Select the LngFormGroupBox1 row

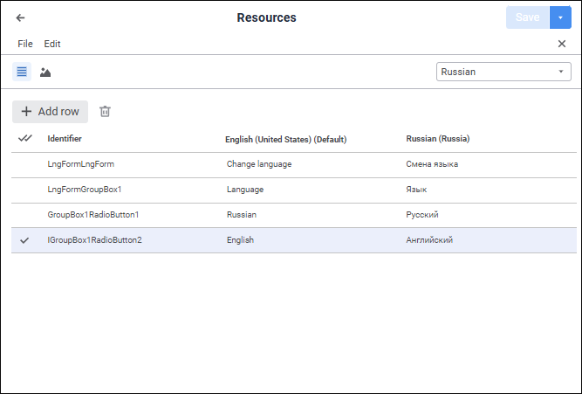click(x=84, y=190)
